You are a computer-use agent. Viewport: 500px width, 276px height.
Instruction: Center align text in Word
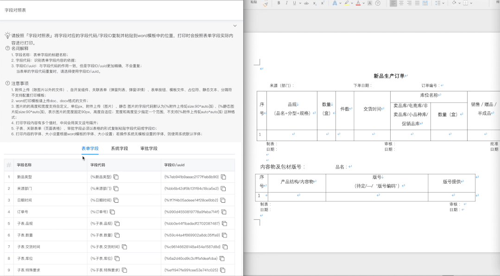pyautogui.click(x=401, y=3)
